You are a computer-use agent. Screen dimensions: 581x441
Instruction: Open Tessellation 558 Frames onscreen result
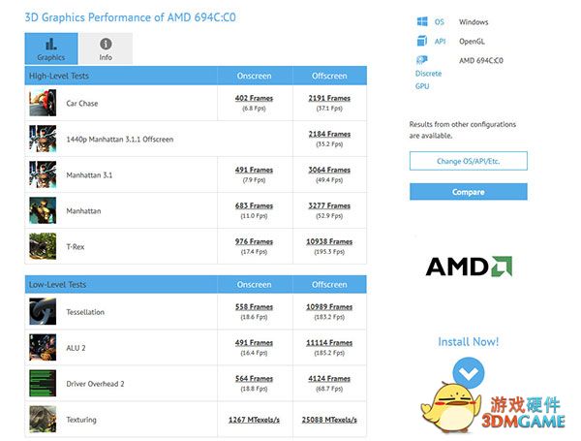(254, 307)
